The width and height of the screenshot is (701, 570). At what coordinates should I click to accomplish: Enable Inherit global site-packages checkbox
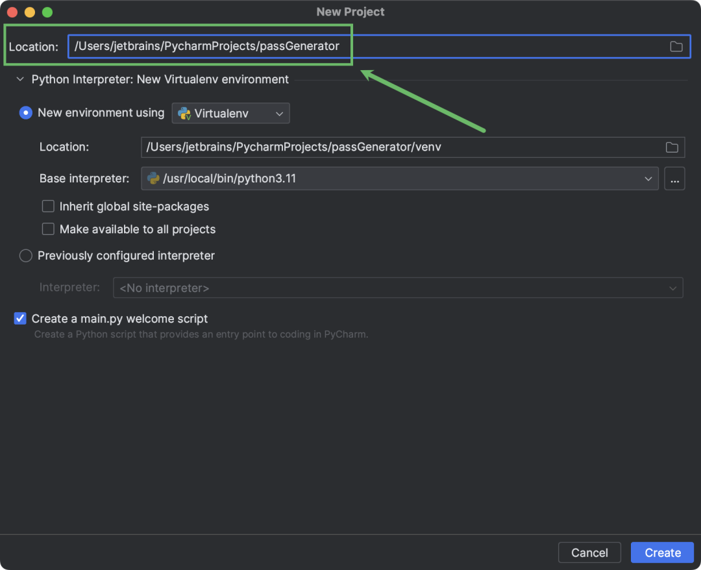48,206
